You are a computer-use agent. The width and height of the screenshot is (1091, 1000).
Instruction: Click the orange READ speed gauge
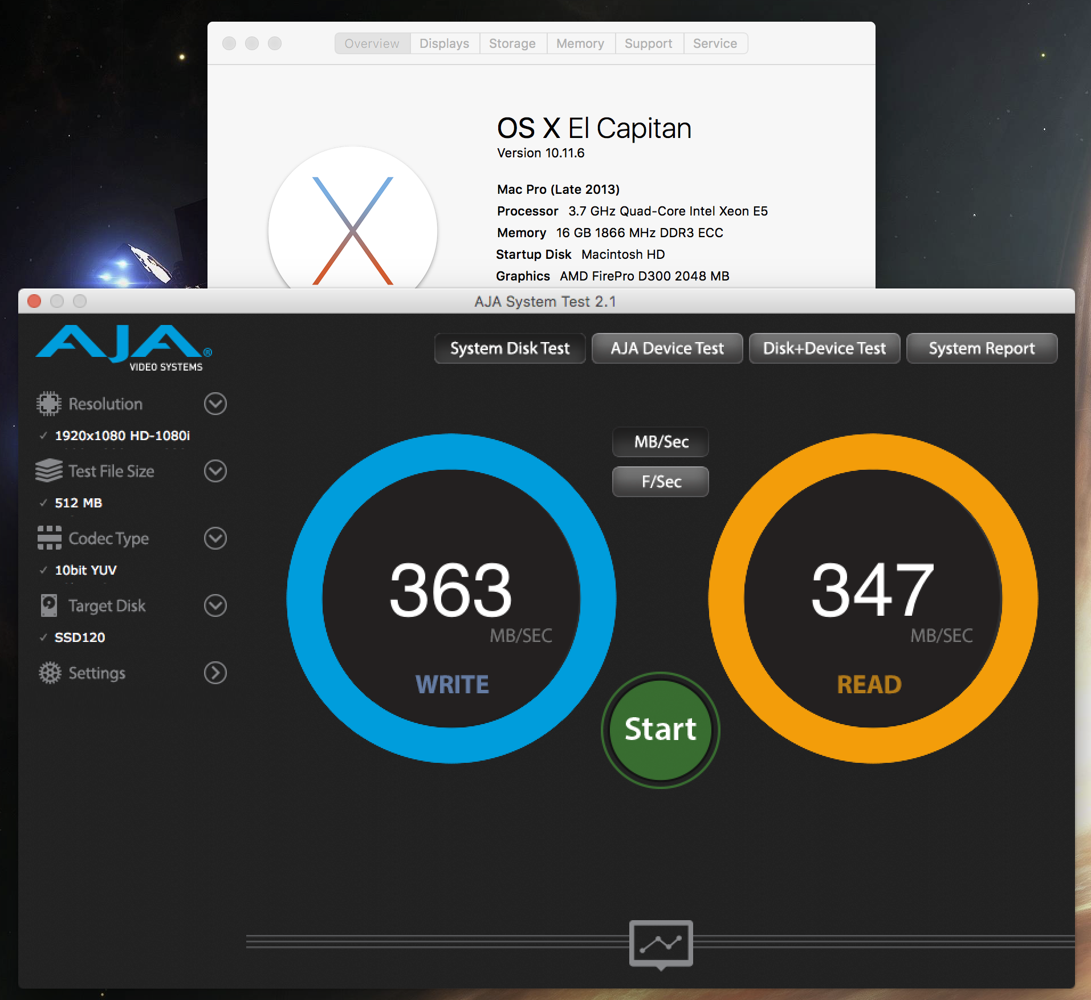[x=873, y=599]
